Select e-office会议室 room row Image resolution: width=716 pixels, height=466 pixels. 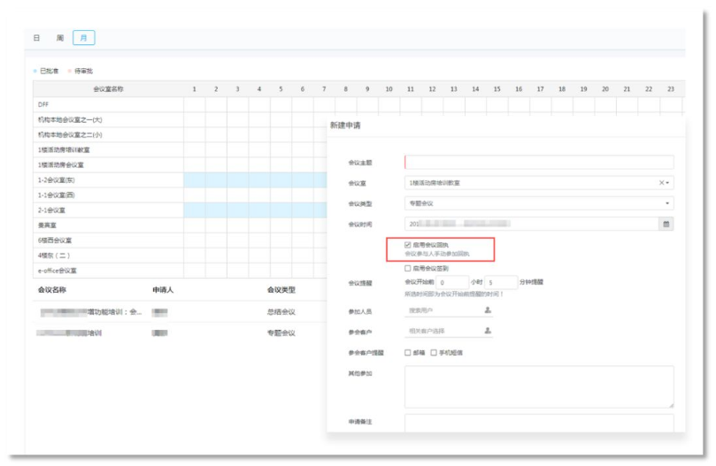[108, 271]
